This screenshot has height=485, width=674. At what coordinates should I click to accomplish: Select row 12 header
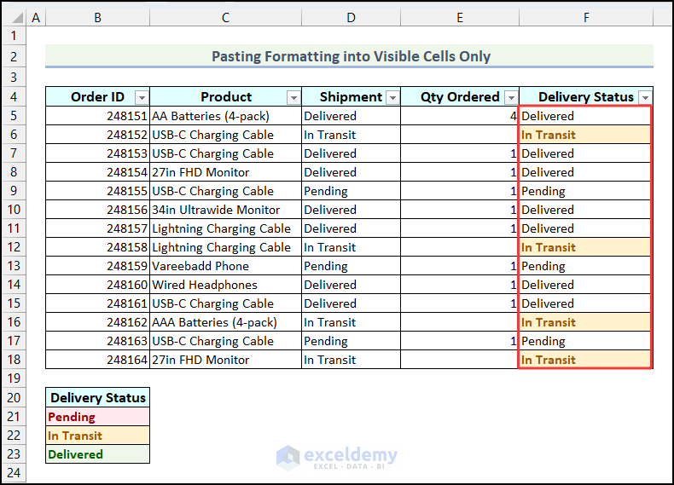(14, 247)
